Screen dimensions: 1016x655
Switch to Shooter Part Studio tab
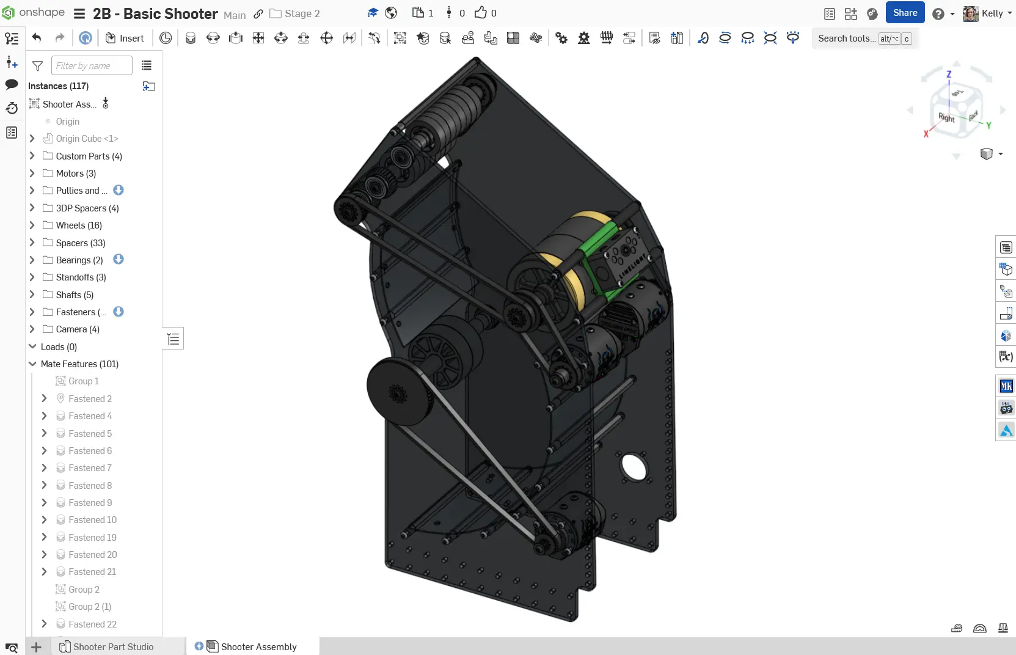pos(113,646)
